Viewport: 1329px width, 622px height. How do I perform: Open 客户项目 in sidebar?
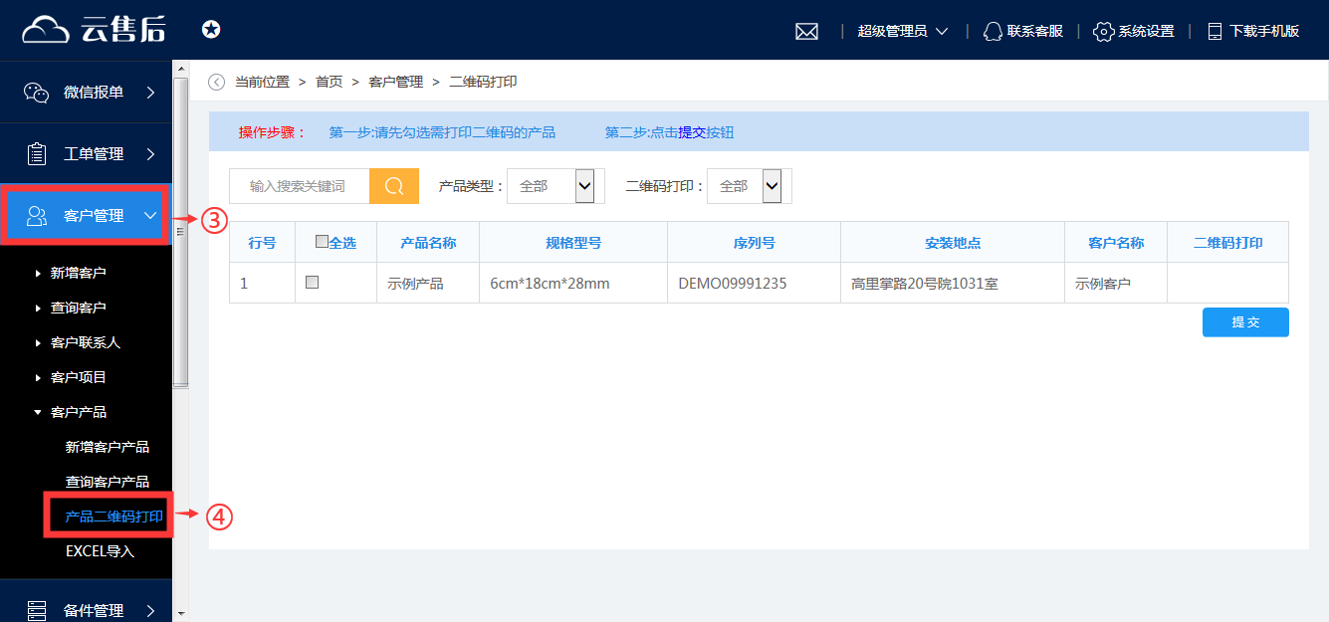click(78, 377)
